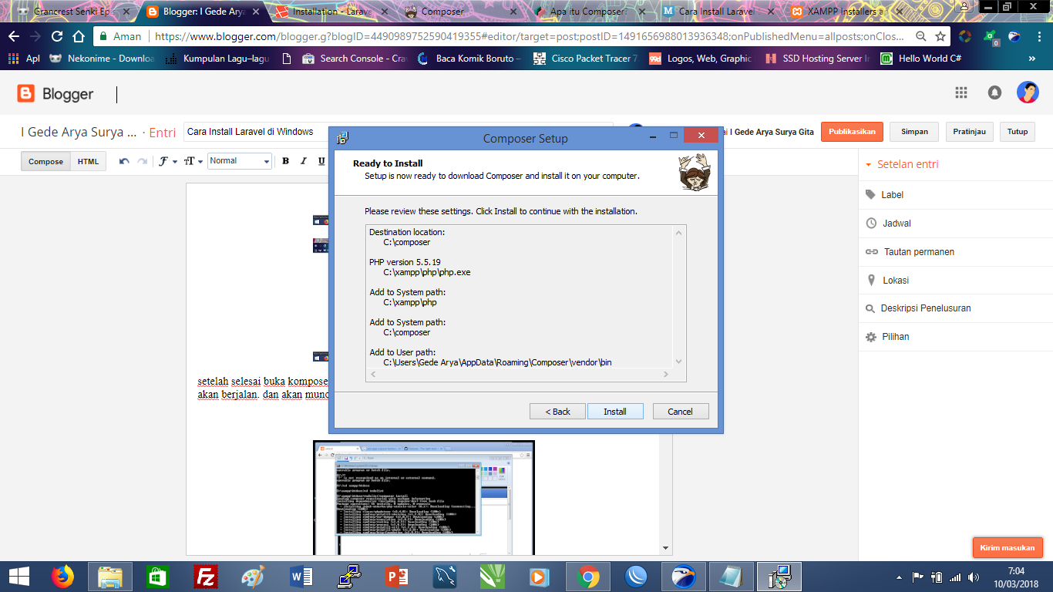Save the post with Simpan button
Image resolution: width=1053 pixels, height=592 pixels.
tap(914, 132)
